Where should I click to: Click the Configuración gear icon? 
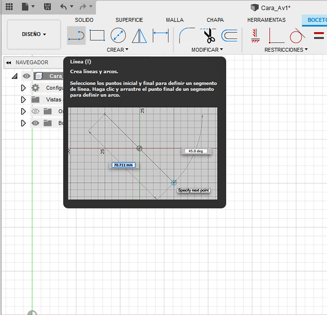coord(35,88)
